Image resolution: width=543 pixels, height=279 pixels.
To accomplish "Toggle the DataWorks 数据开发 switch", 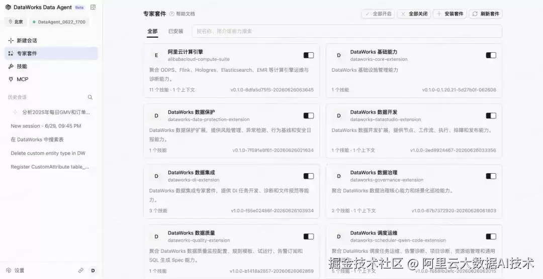I will click(x=491, y=115).
